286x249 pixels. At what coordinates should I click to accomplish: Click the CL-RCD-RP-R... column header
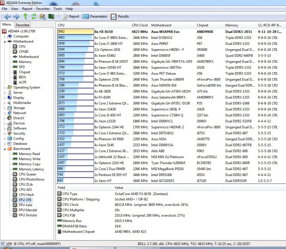coord(271,25)
